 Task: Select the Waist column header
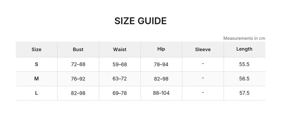pos(120,49)
